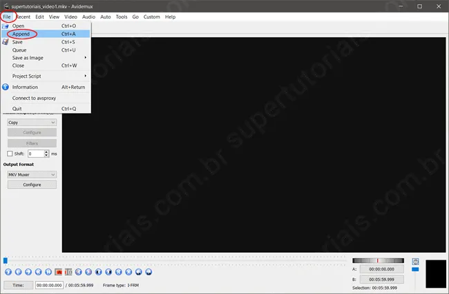This screenshot has height=294, width=449.
Task: Click the Time: button
Action: click(x=18, y=285)
